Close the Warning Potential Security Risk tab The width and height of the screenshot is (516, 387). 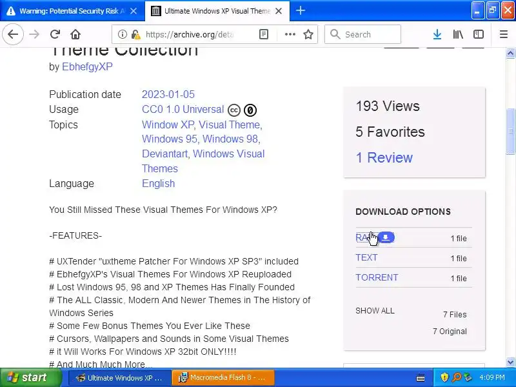pos(134,11)
